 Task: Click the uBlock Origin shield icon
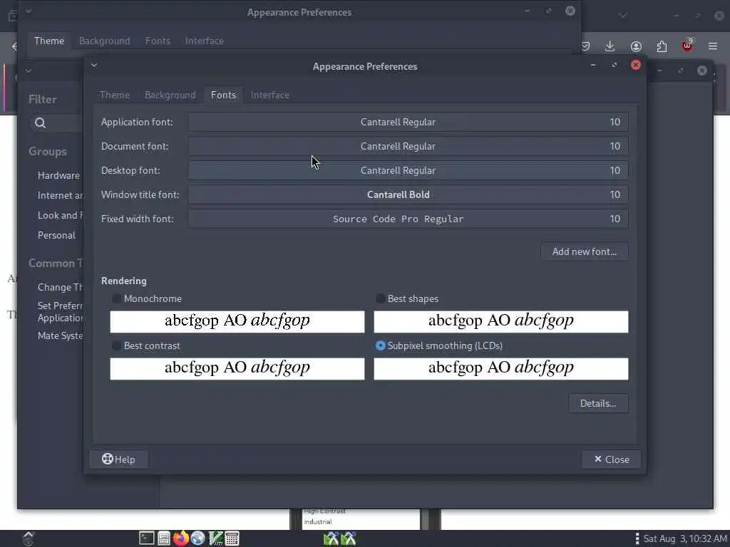[x=687, y=46]
